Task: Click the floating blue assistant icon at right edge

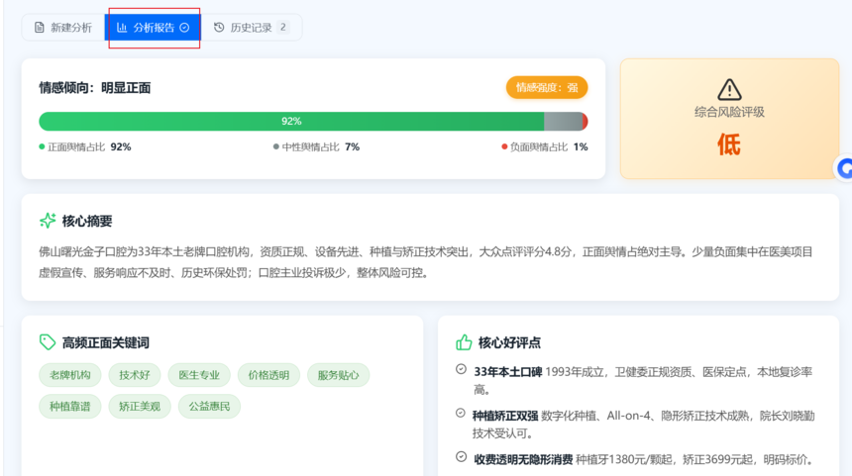Action: pyautogui.click(x=844, y=168)
